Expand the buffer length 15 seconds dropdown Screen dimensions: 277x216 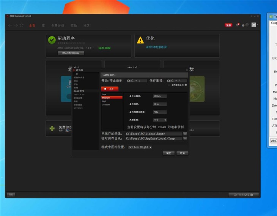pyautogui.click(x=160, y=120)
